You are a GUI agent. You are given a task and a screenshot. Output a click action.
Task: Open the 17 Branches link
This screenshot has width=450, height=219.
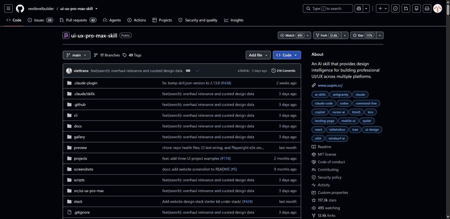[107, 55]
